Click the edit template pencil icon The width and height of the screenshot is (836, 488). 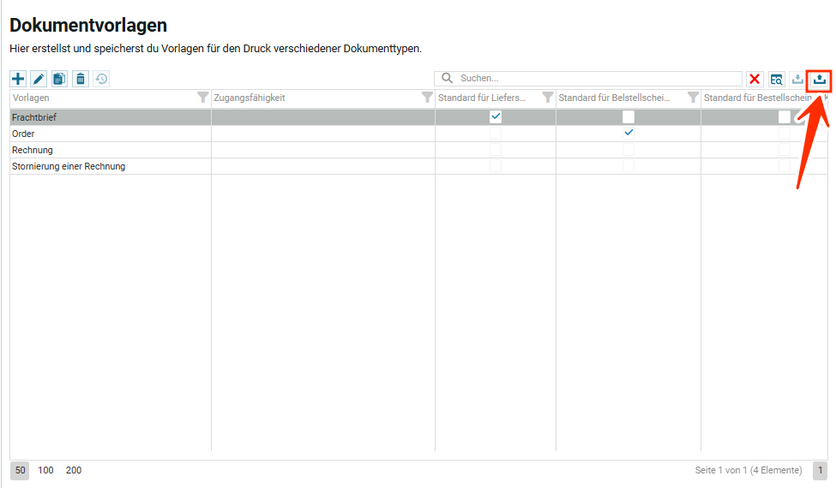(39, 79)
